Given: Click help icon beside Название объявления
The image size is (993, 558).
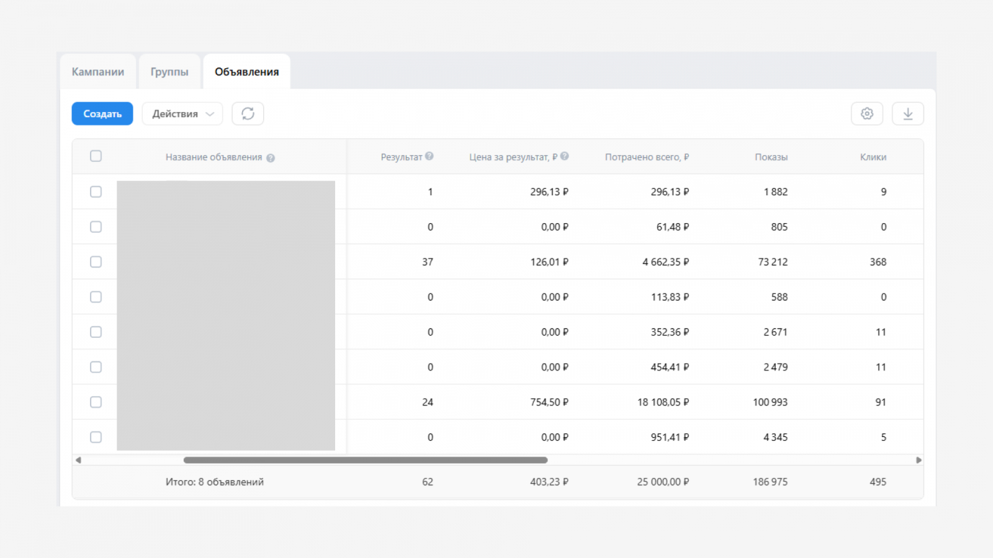Looking at the screenshot, I should (x=271, y=158).
